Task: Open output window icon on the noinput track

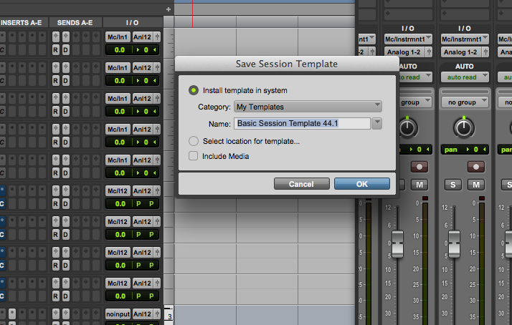Action: 157,314
